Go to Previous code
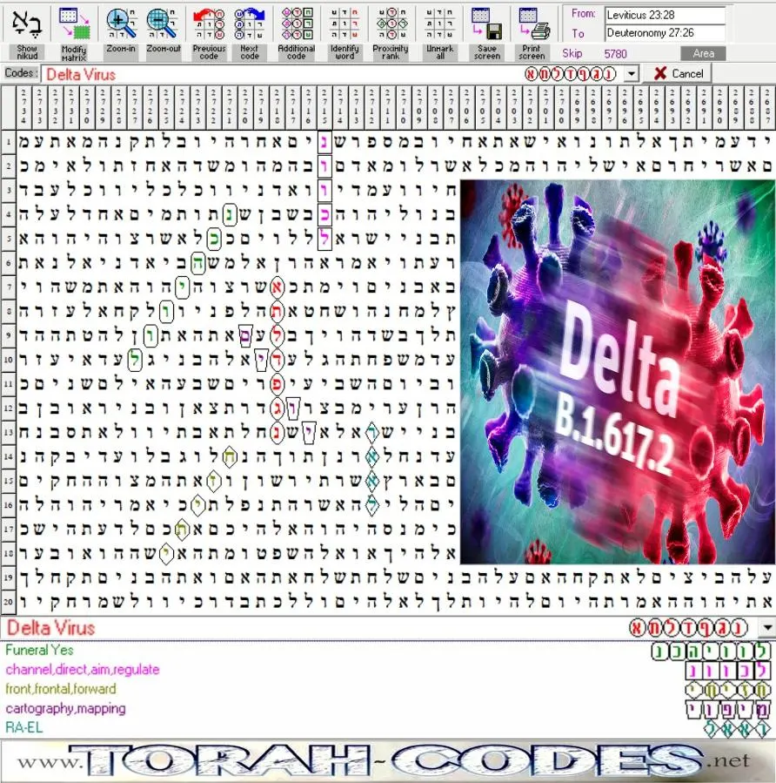Image resolution: width=776 pixels, height=783 pixels. point(209,24)
